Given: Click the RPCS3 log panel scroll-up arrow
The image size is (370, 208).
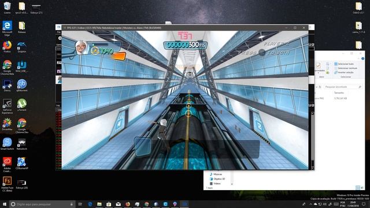Looking at the screenshot, I should [312, 114].
